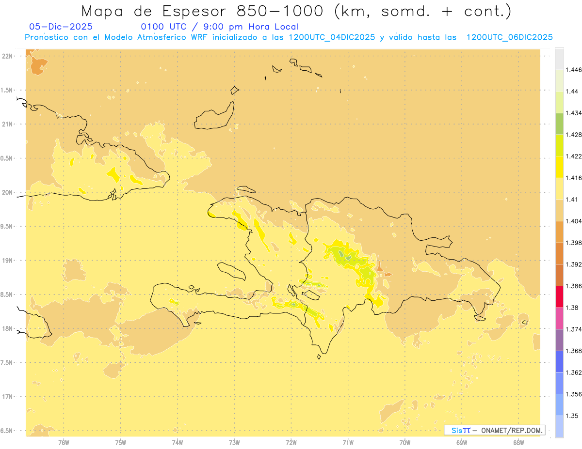Click the legend value 1.434

coord(574,113)
